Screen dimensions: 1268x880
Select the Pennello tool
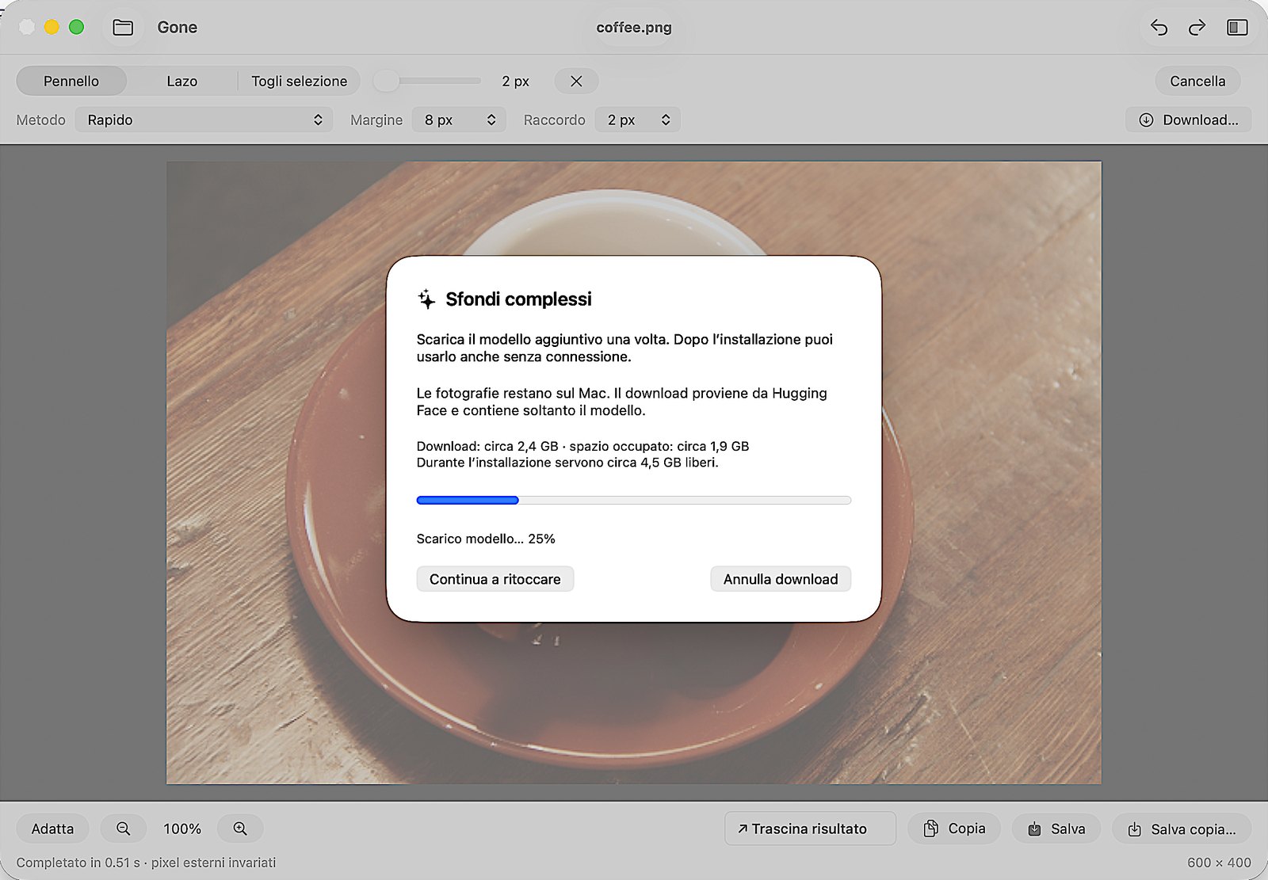pyautogui.click(x=71, y=81)
